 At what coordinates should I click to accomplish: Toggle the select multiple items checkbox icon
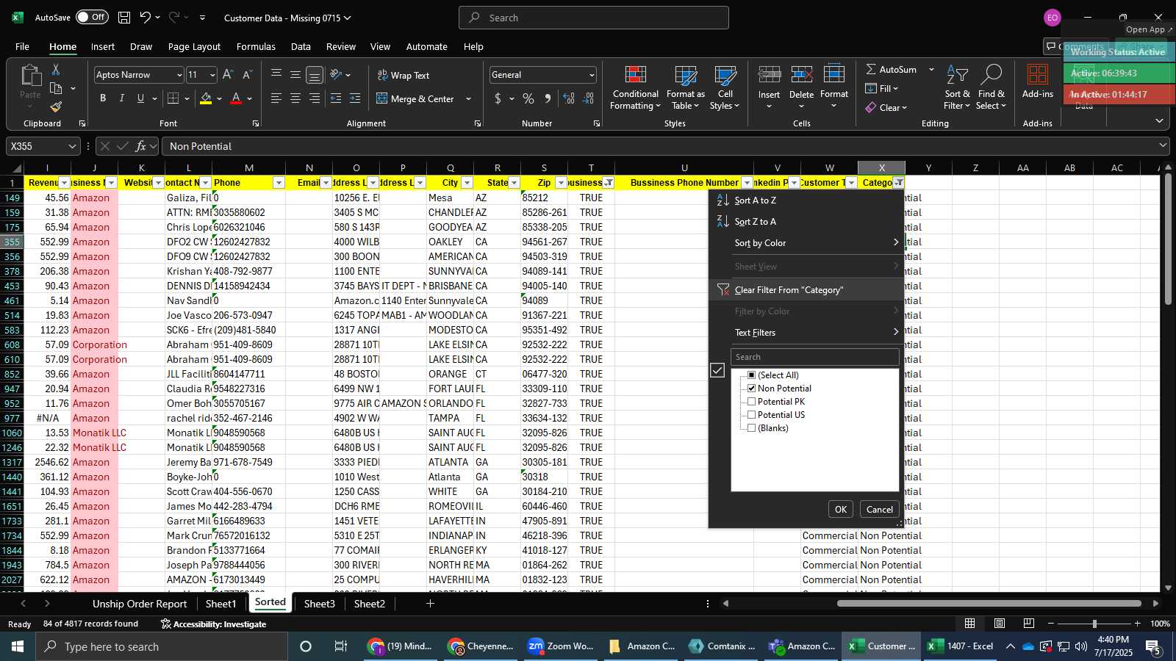[717, 371]
